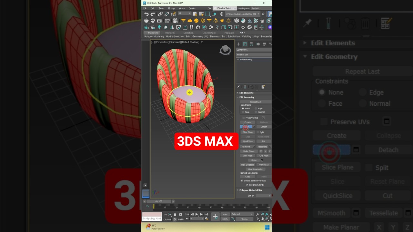
Task: Click the Repeat Last button
Action: pyautogui.click(x=256, y=102)
